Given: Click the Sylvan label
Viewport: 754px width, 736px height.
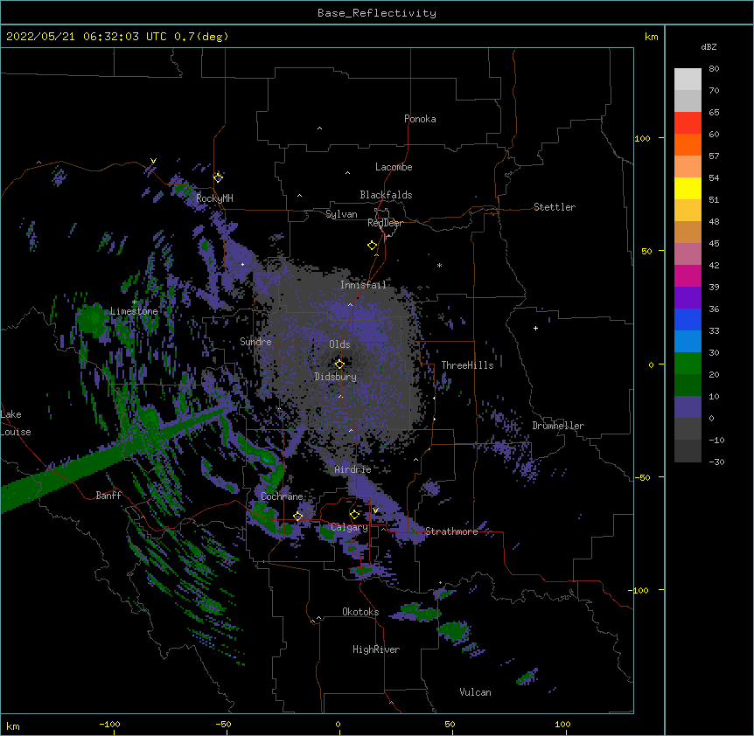Looking at the screenshot, I should pos(341,214).
